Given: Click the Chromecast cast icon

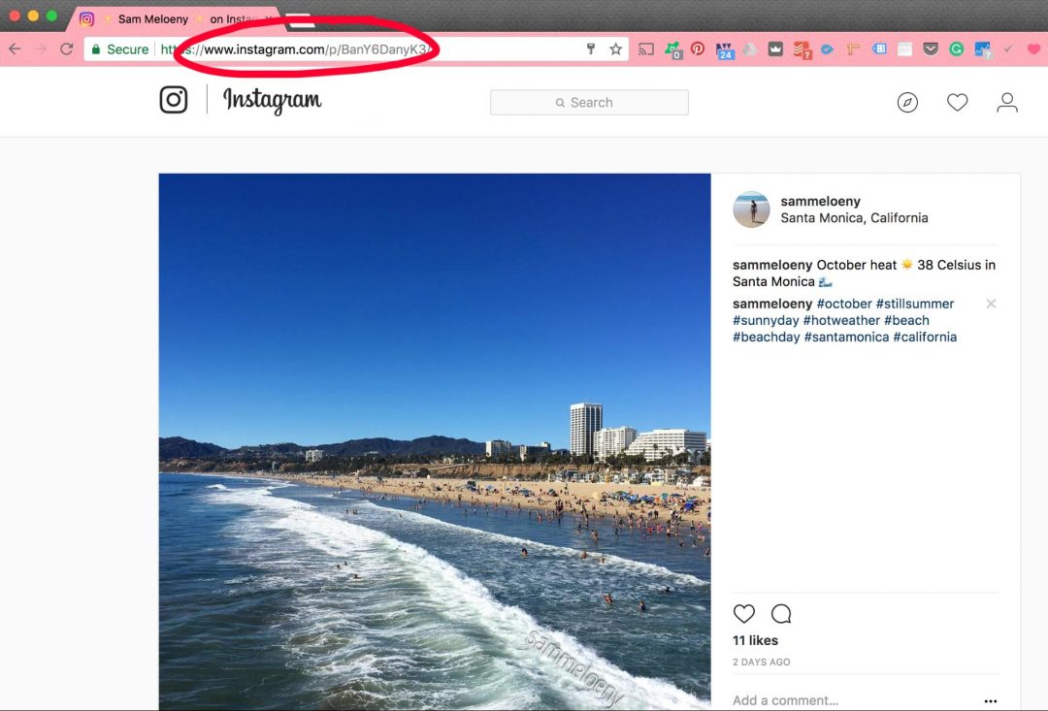Looking at the screenshot, I should click(x=648, y=48).
